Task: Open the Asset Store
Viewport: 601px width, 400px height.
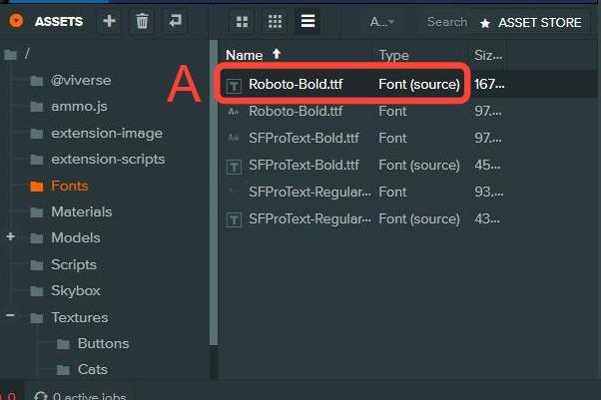Action: click(x=533, y=22)
